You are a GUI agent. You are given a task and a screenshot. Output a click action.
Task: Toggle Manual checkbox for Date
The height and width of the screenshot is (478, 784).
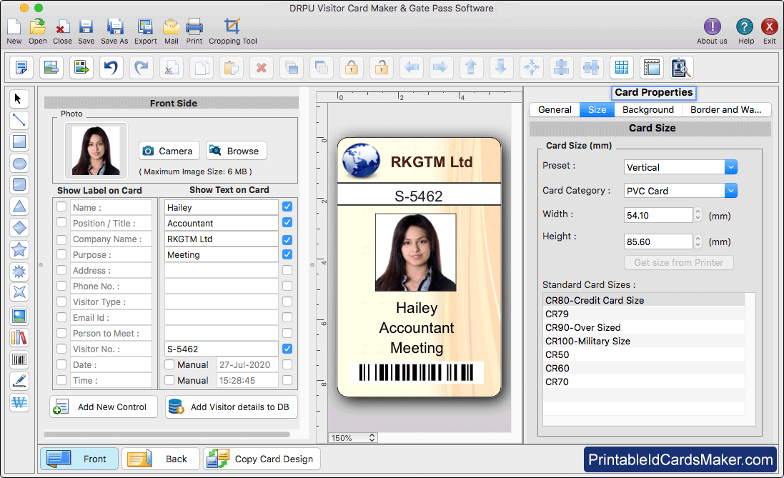pyautogui.click(x=169, y=364)
